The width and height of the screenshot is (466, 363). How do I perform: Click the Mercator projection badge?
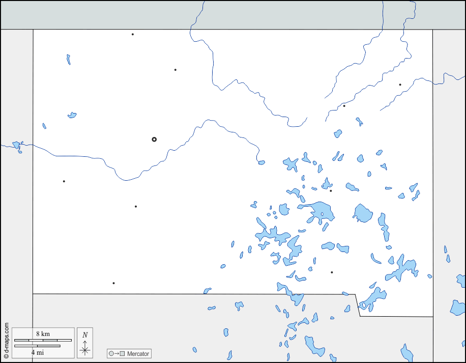(x=129, y=353)
